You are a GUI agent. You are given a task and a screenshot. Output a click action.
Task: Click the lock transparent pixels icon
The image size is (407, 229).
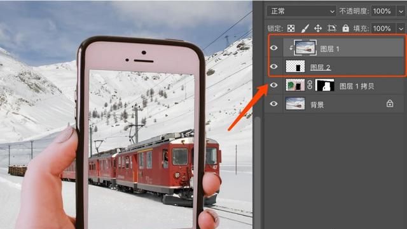[291, 29]
